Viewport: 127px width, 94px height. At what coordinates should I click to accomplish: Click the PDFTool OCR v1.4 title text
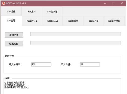16,4
